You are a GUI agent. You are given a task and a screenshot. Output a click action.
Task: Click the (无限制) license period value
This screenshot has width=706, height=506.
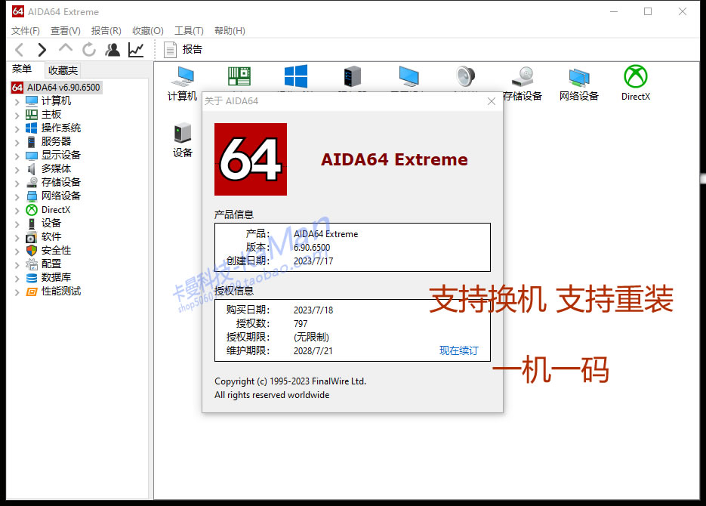tap(311, 337)
